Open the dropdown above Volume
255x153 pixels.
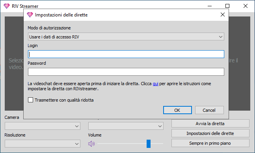126,126
